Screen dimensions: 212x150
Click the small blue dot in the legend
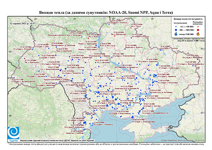(x=176, y=27)
